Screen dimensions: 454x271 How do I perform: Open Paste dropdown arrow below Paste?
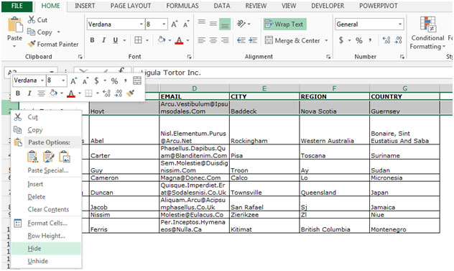pos(14,46)
